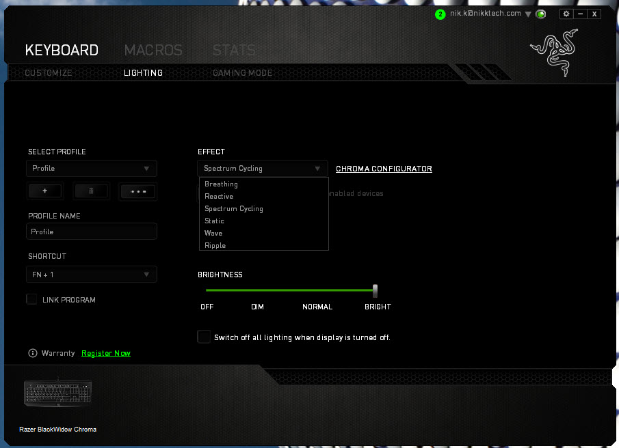Open the profile options three-dots button
The width and height of the screenshot is (619, 448).
coord(137,191)
